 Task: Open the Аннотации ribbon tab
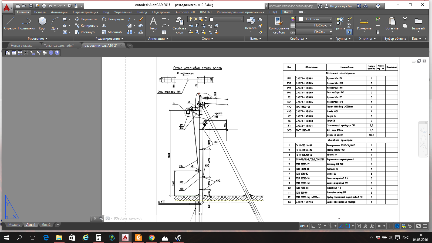click(x=59, y=12)
